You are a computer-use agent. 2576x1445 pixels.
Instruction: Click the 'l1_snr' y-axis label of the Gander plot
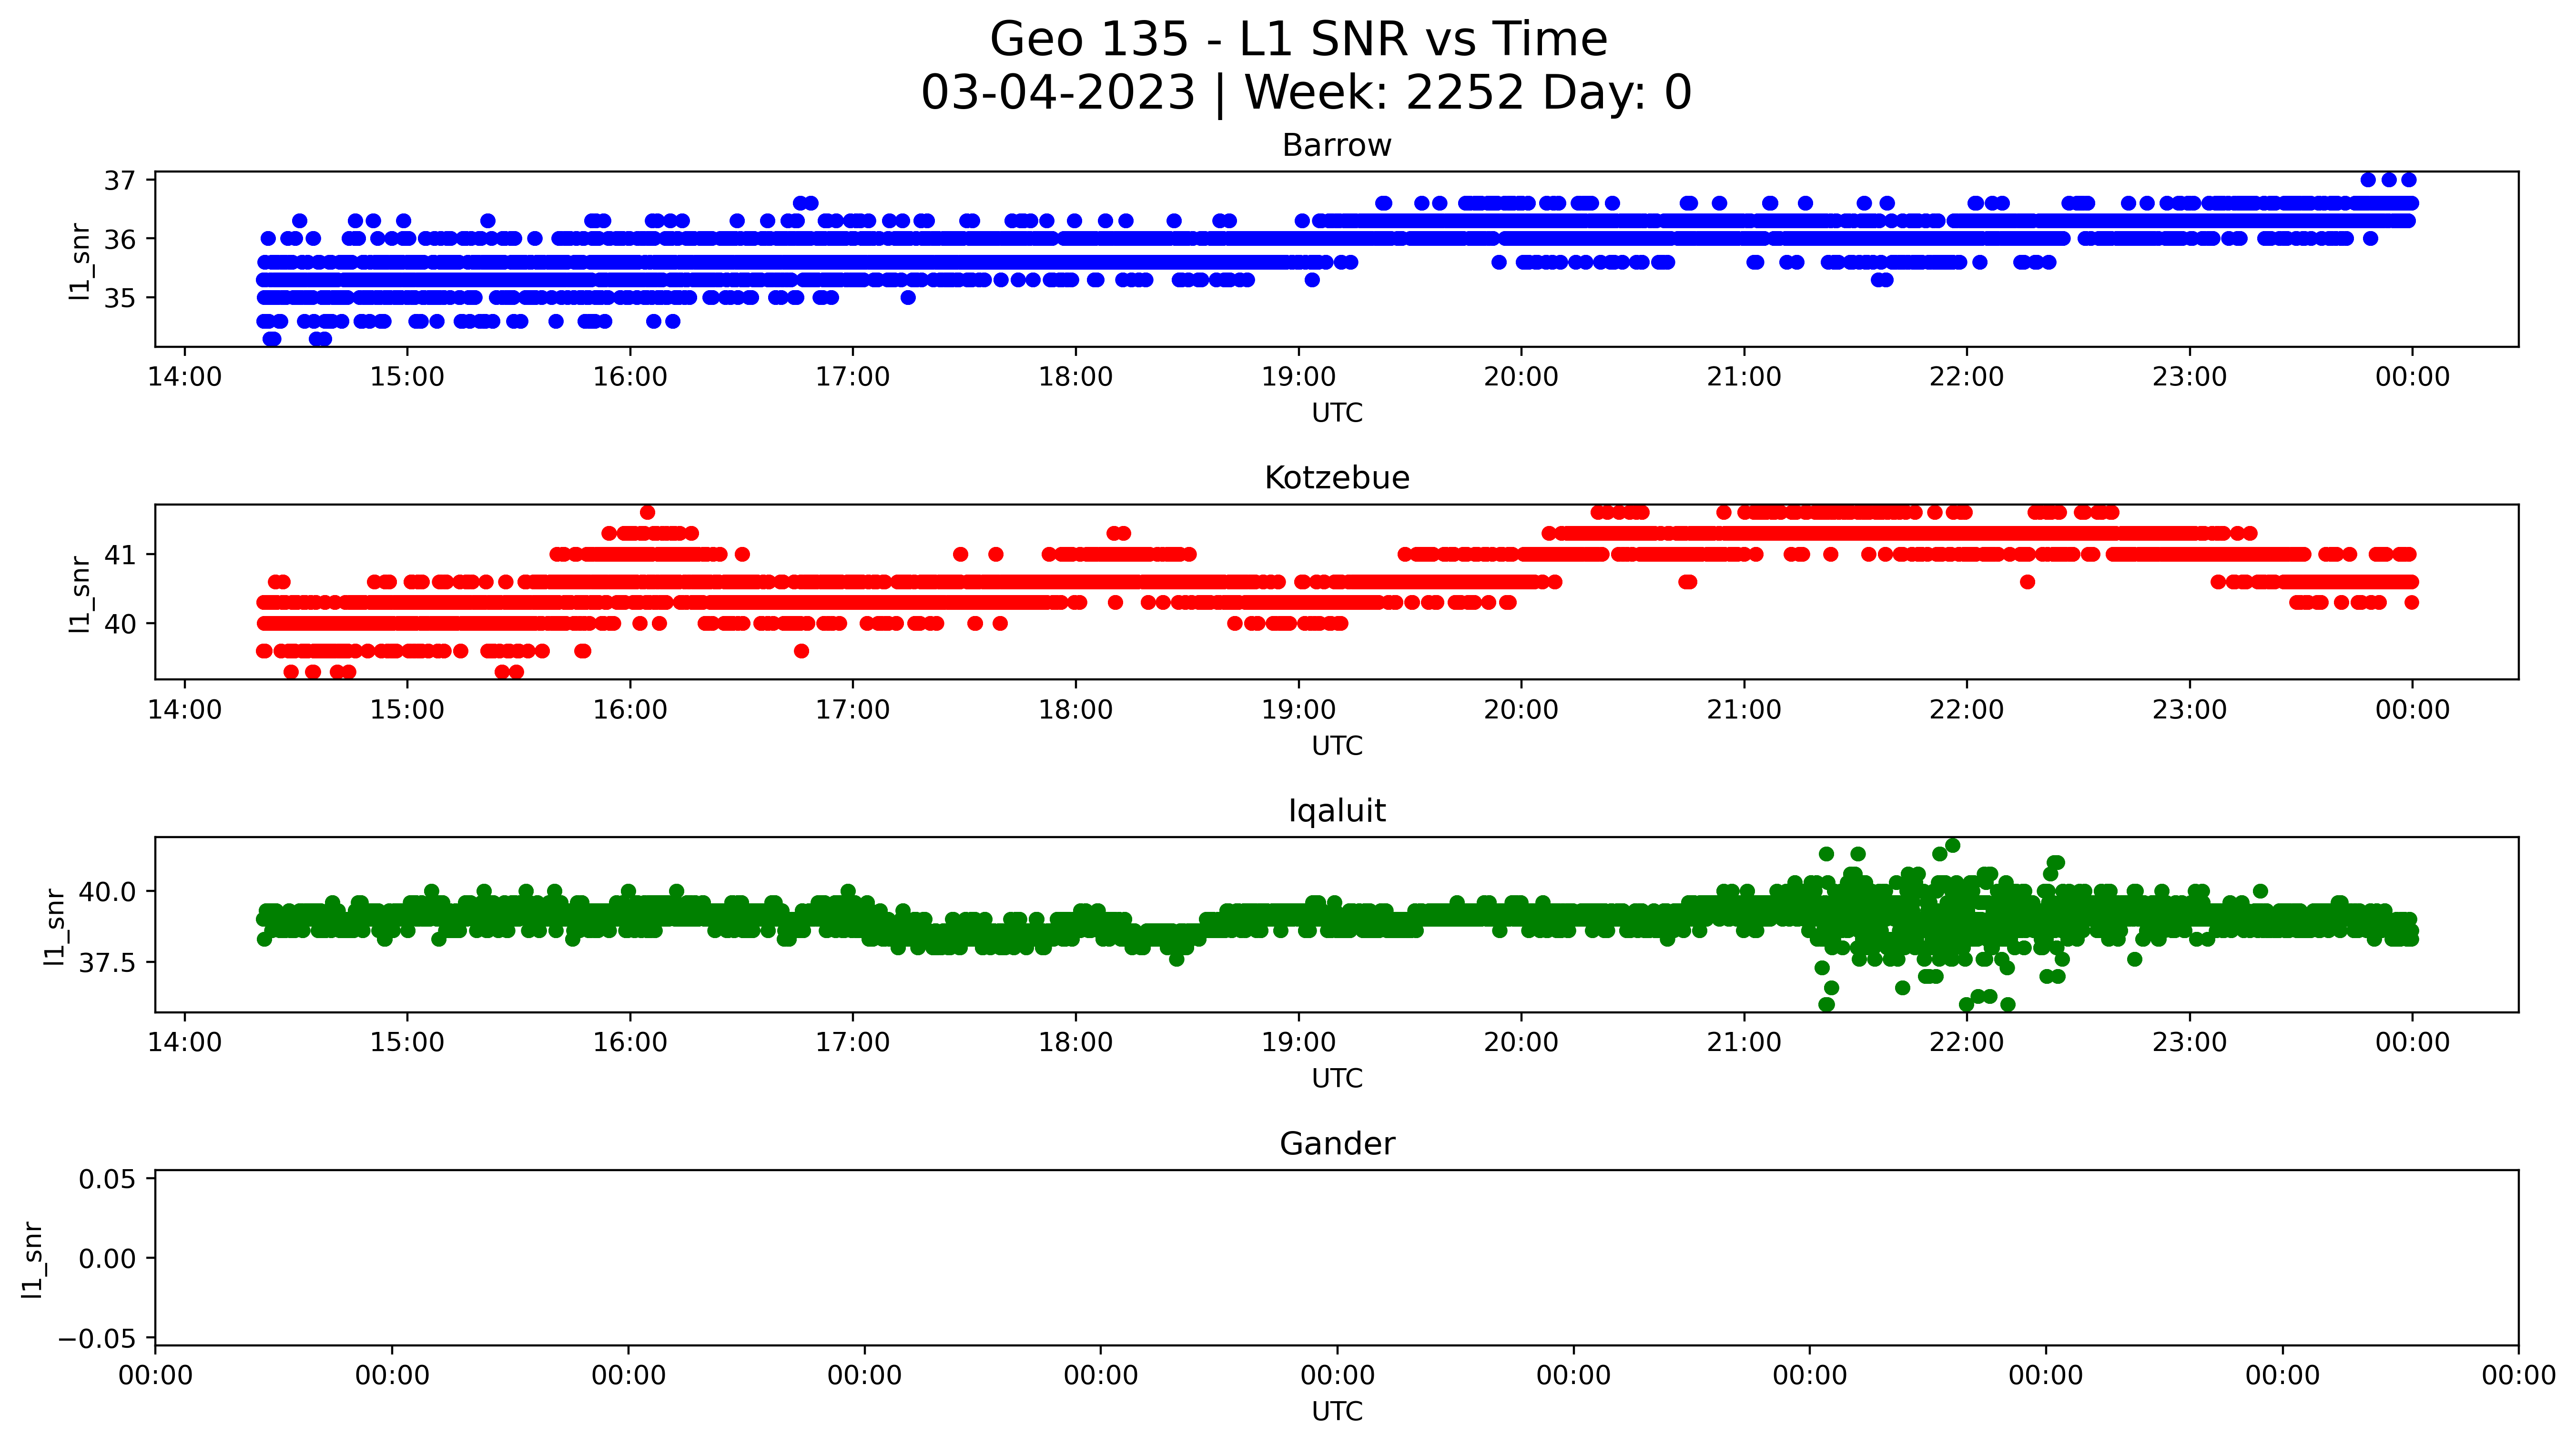(x=32, y=1260)
